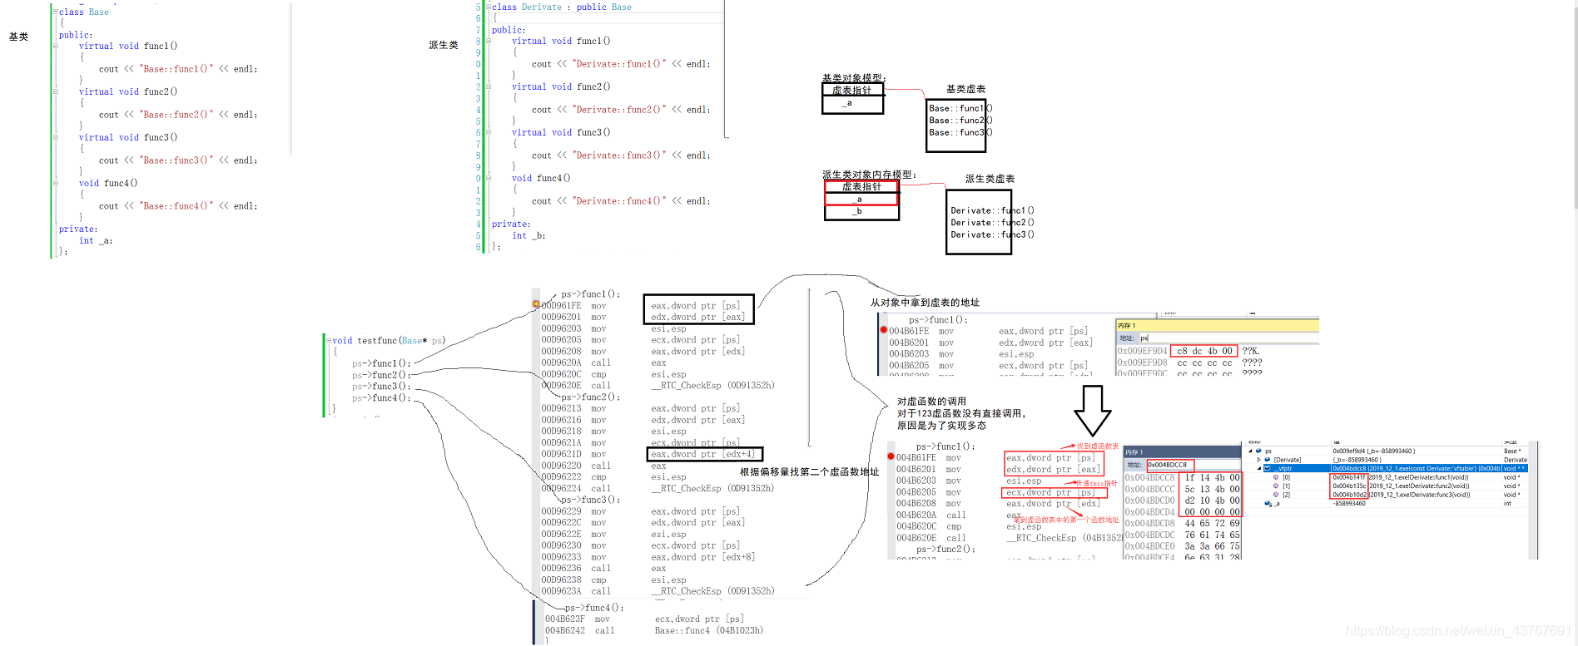The image size is (1578, 646).
Task: Click disassembly line 004B623F
Action: 644,619
